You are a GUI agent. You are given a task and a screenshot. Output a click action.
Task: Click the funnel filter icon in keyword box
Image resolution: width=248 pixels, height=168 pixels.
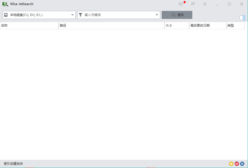tap(80, 15)
